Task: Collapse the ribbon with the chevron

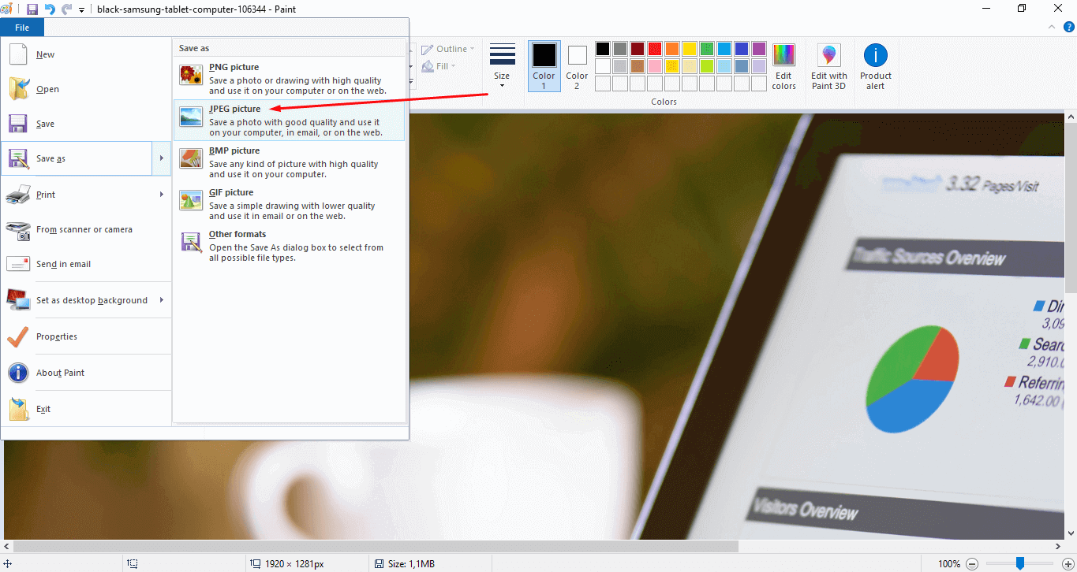Action: tap(1051, 27)
